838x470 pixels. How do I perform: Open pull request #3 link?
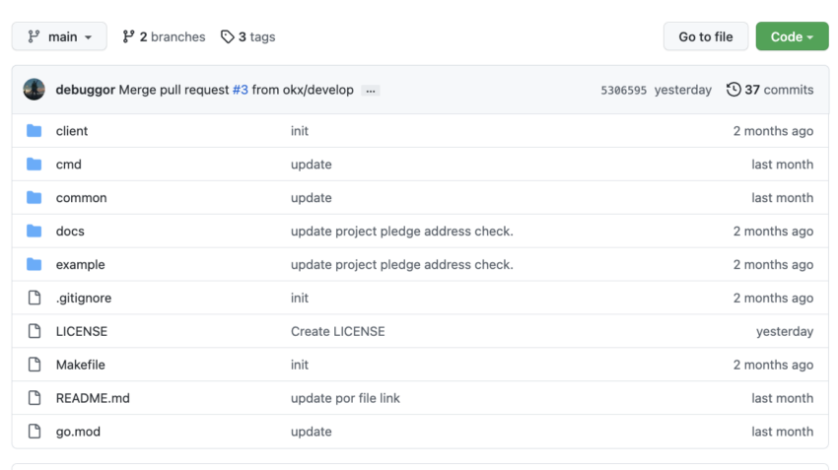[240, 90]
